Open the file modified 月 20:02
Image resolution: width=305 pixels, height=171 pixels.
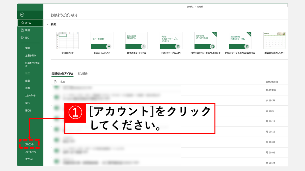[169, 153]
